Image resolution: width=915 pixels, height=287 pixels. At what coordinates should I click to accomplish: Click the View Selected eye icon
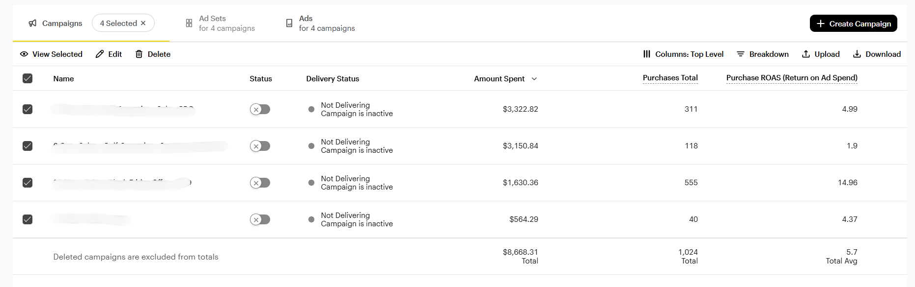(x=24, y=54)
